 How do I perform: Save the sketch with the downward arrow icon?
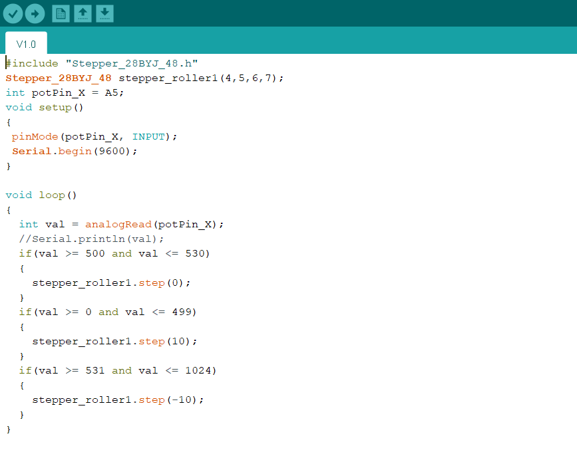(x=104, y=13)
